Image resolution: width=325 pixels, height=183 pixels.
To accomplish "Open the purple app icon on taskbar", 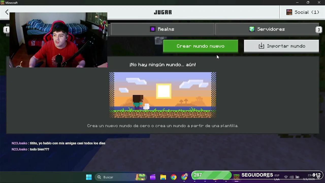I will (x=153, y=177).
